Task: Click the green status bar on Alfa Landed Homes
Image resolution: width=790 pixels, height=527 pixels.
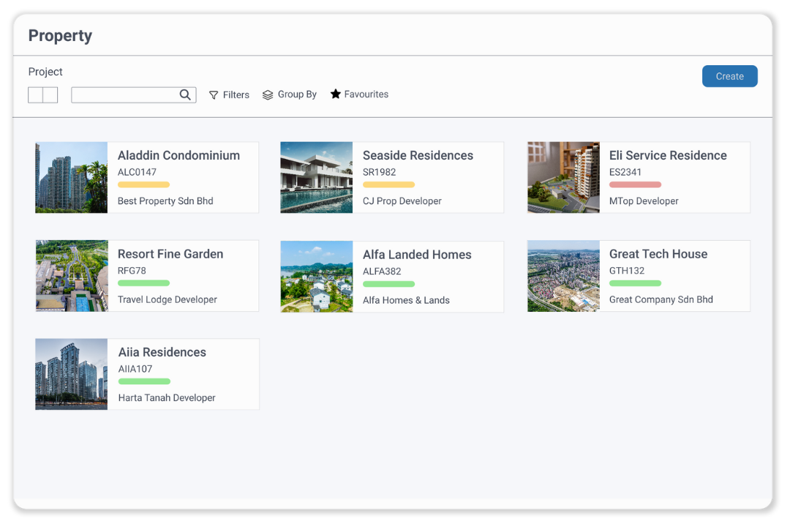Action: point(389,284)
